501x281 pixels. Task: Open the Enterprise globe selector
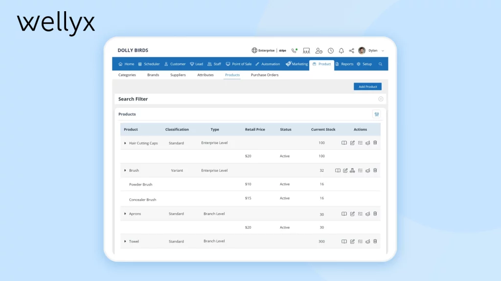pyautogui.click(x=263, y=50)
